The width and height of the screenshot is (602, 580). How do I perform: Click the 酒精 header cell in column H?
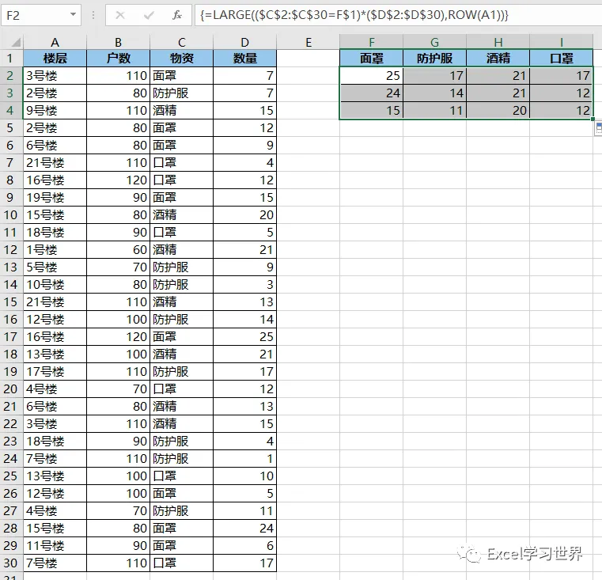pos(498,59)
